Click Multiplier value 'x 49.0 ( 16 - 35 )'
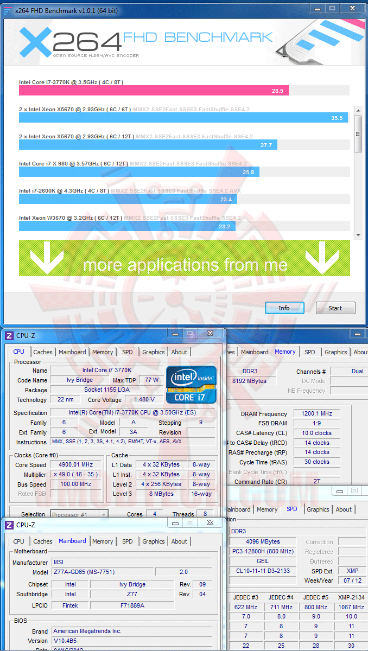Image resolution: width=368 pixels, height=651 pixels. tap(77, 475)
